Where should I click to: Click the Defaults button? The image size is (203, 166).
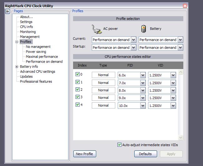click(146, 154)
